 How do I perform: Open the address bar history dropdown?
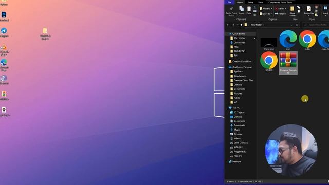click(x=291, y=25)
